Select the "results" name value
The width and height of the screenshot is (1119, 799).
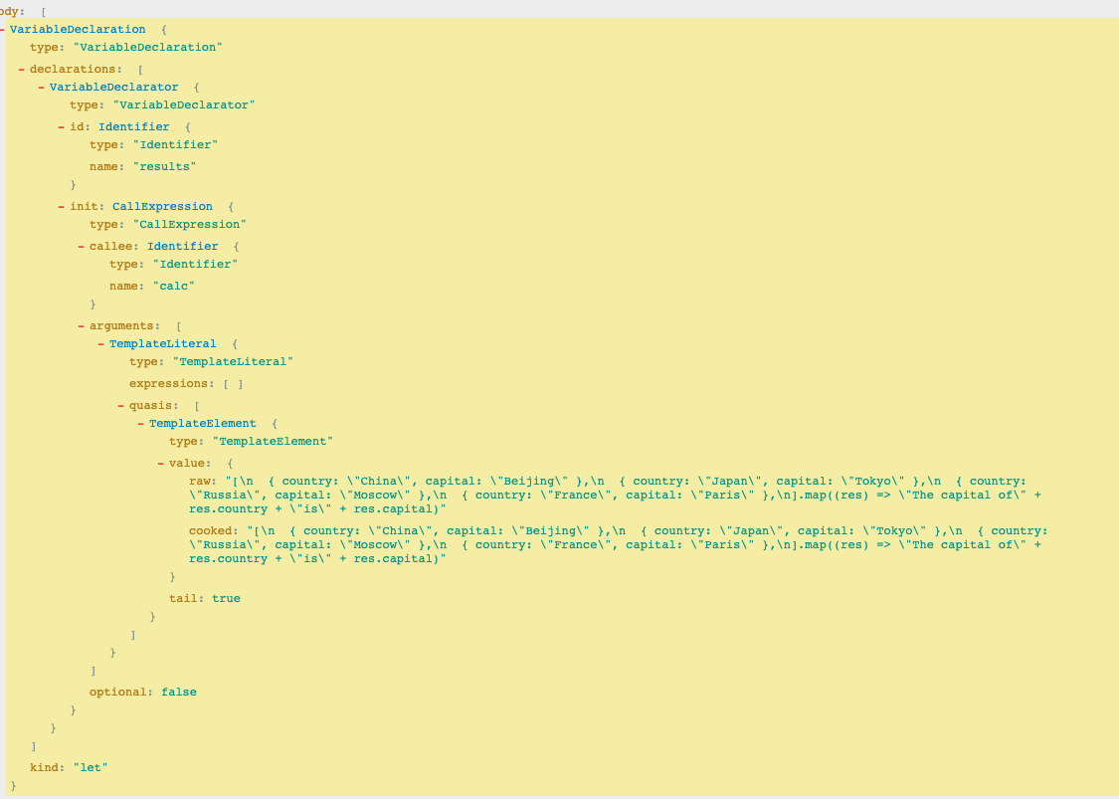pyautogui.click(x=164, y=167)
